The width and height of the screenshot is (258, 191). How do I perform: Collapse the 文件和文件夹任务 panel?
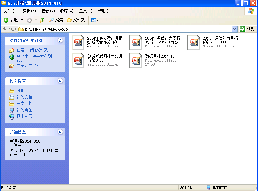tap(60, 41)
